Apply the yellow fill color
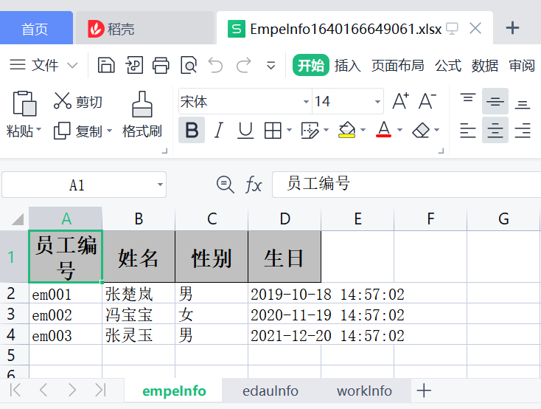Viewport: 541px width, 409px height. tap(346, 131)
